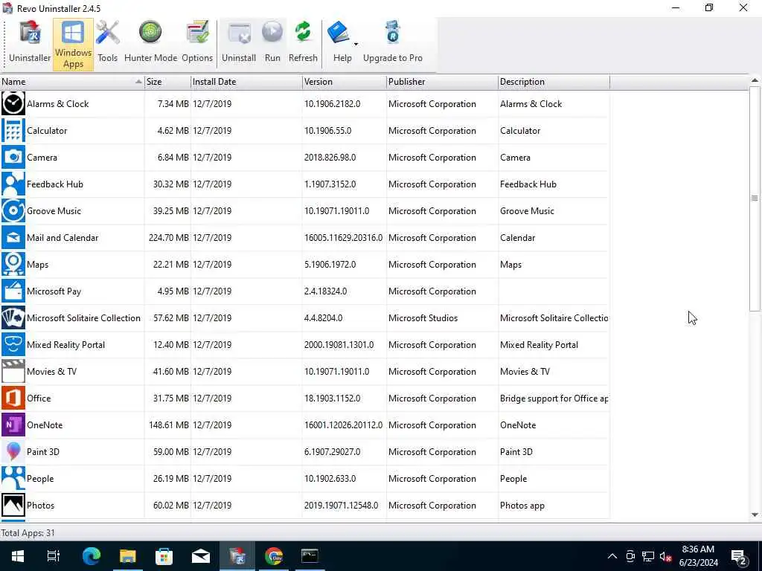Expand the Help dropdown arrow
This screenshot has height=571, width=762.
pos(356,44)
